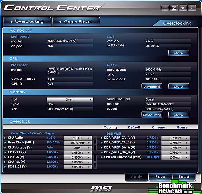Screen dimensions: 202x194
Task: Click the chipset Z68 field
Action: (x=70, y=46)
